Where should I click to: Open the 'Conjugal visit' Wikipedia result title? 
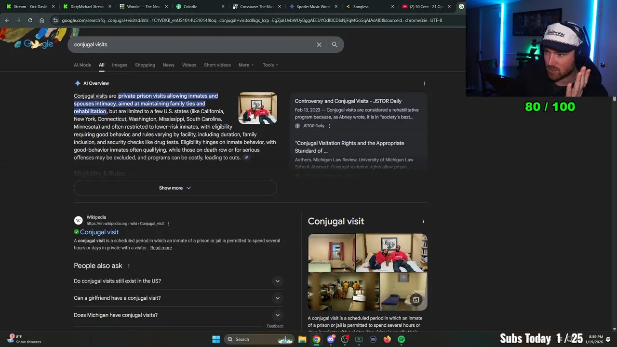pyautogui.click(x=99, y=232)
